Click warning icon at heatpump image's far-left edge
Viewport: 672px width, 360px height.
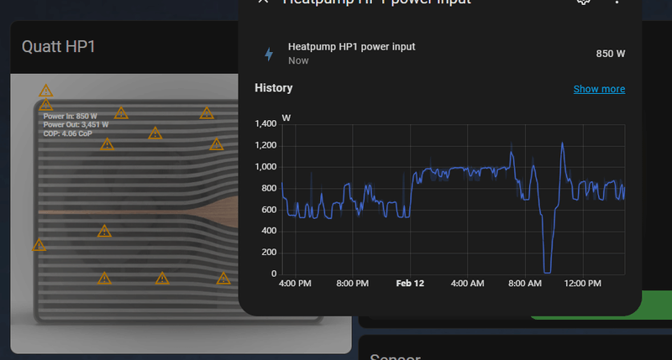pos(39,245)
